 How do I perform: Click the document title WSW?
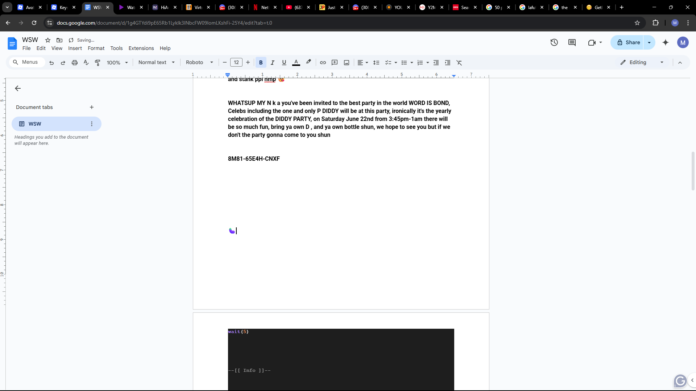30,40
